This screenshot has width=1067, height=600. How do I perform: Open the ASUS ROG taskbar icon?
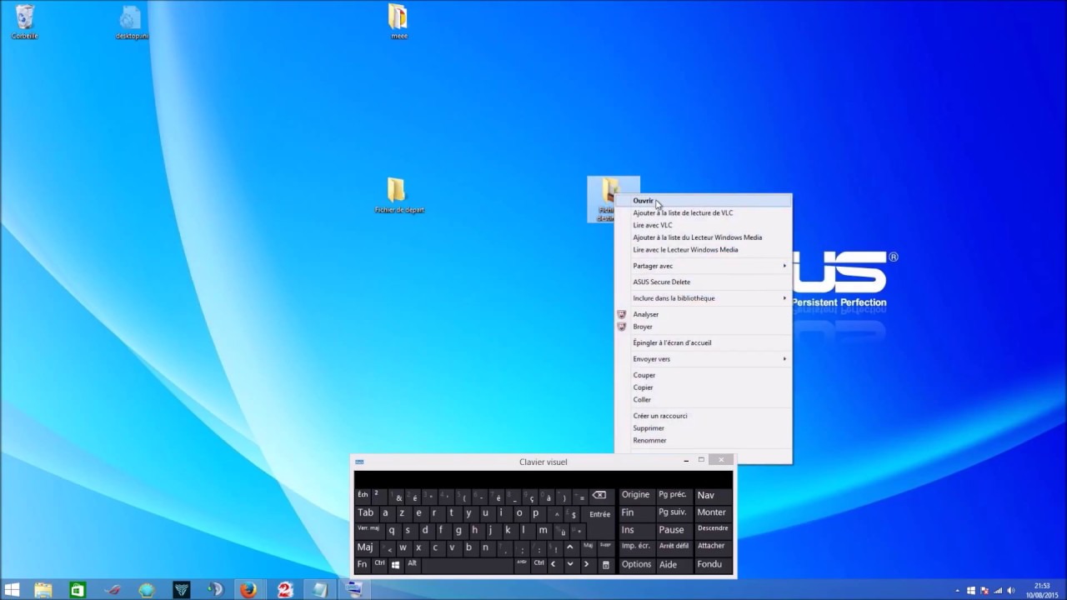point(113,590)
